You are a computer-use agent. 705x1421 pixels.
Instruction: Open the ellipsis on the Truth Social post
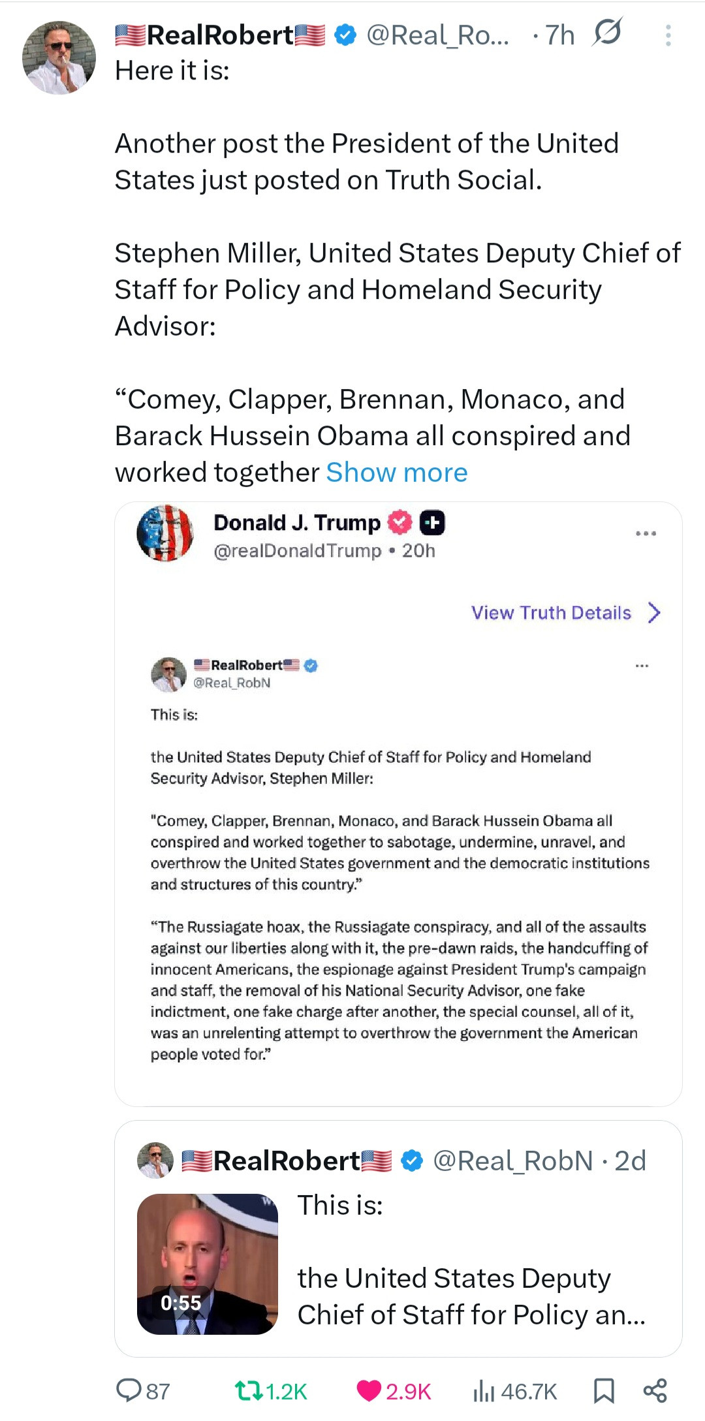646,533
